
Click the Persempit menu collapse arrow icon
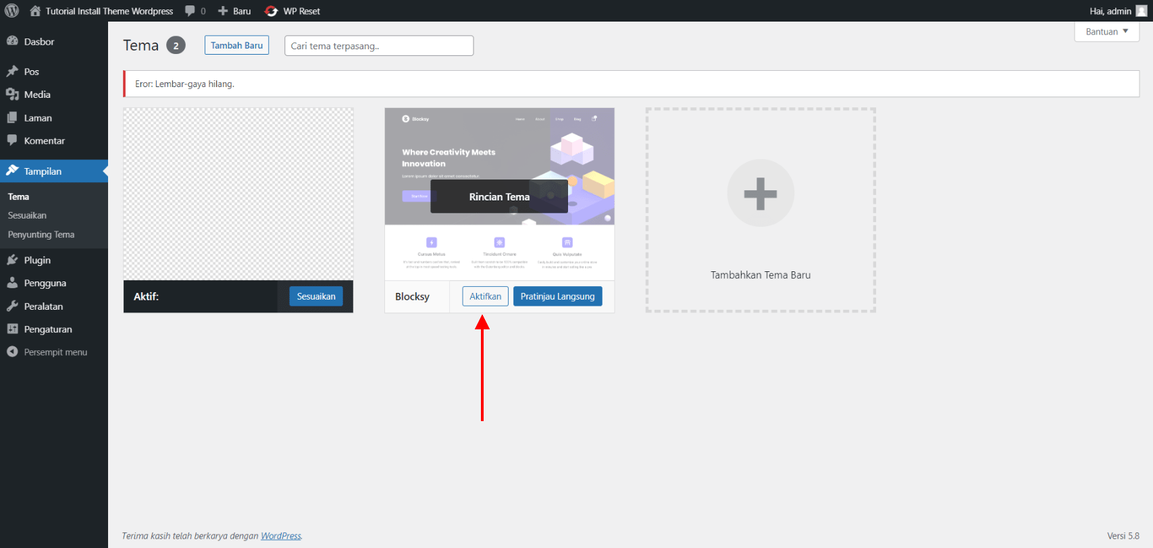12,352
